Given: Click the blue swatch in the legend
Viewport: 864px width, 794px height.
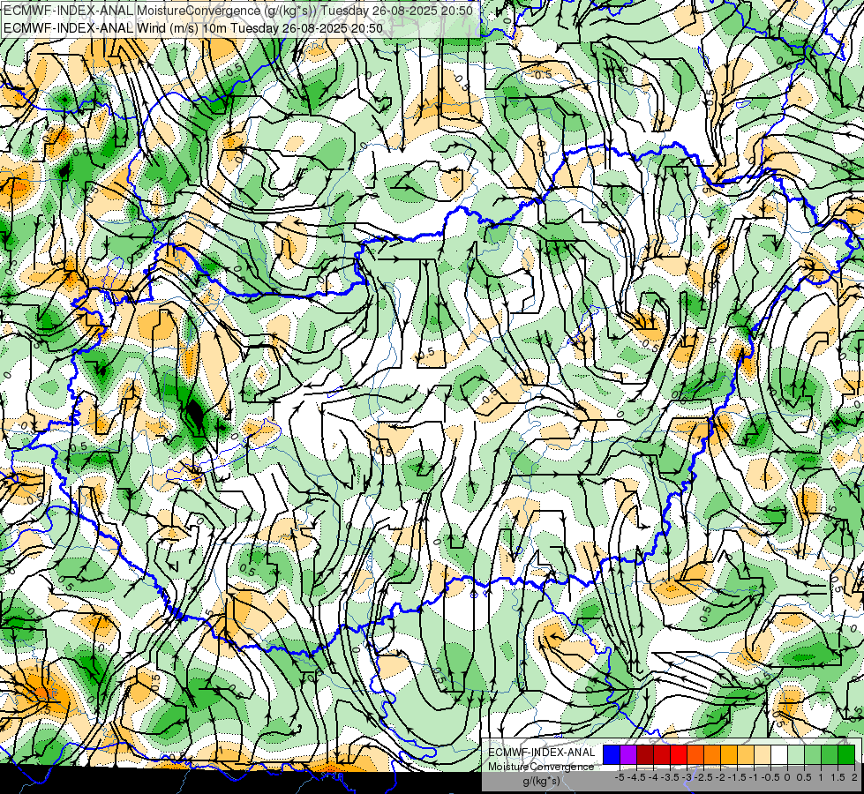Looking at the screenshot, I should click(x=612, y=754).
